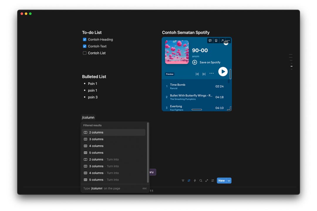
Task: Play the 90-00 Spotify playlist
Action: tap(223, 72)
